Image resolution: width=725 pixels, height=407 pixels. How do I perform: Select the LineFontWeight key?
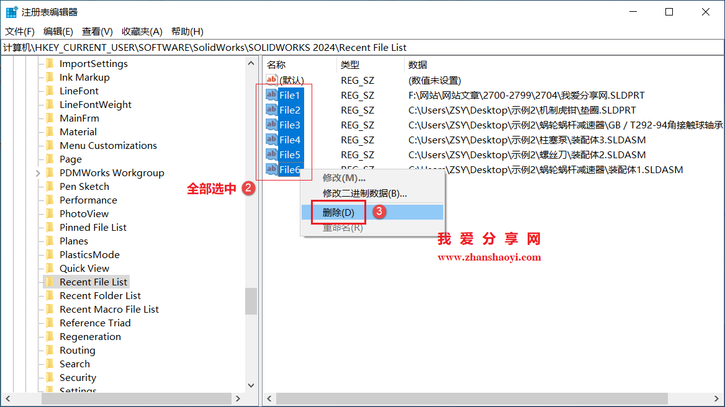[x=95, y=104]
